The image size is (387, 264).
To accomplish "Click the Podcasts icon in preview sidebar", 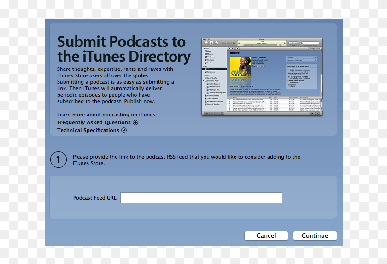I will point(205,60).
